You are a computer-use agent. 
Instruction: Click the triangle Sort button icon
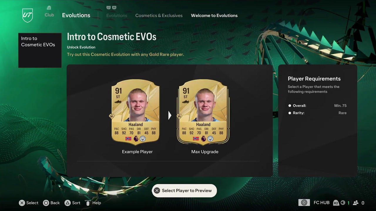[x=68, y=203]
